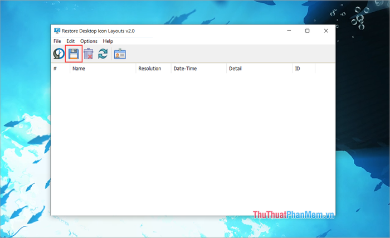This screenshot has height=238, width=390.
Task: Open the Edit menu
Action: point(70,41)
